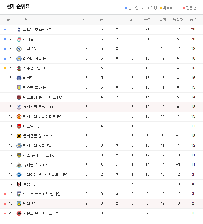Click the Tottenham Hotspur crest icon

pos(19,29)
